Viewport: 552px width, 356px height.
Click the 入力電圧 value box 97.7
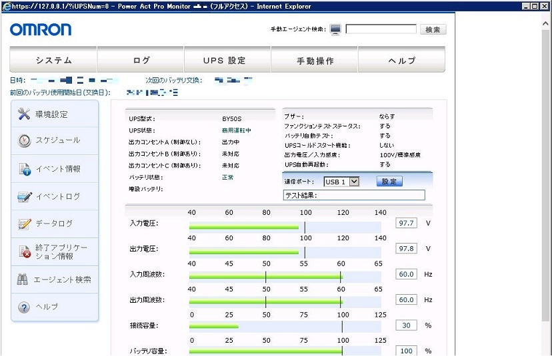406,223
